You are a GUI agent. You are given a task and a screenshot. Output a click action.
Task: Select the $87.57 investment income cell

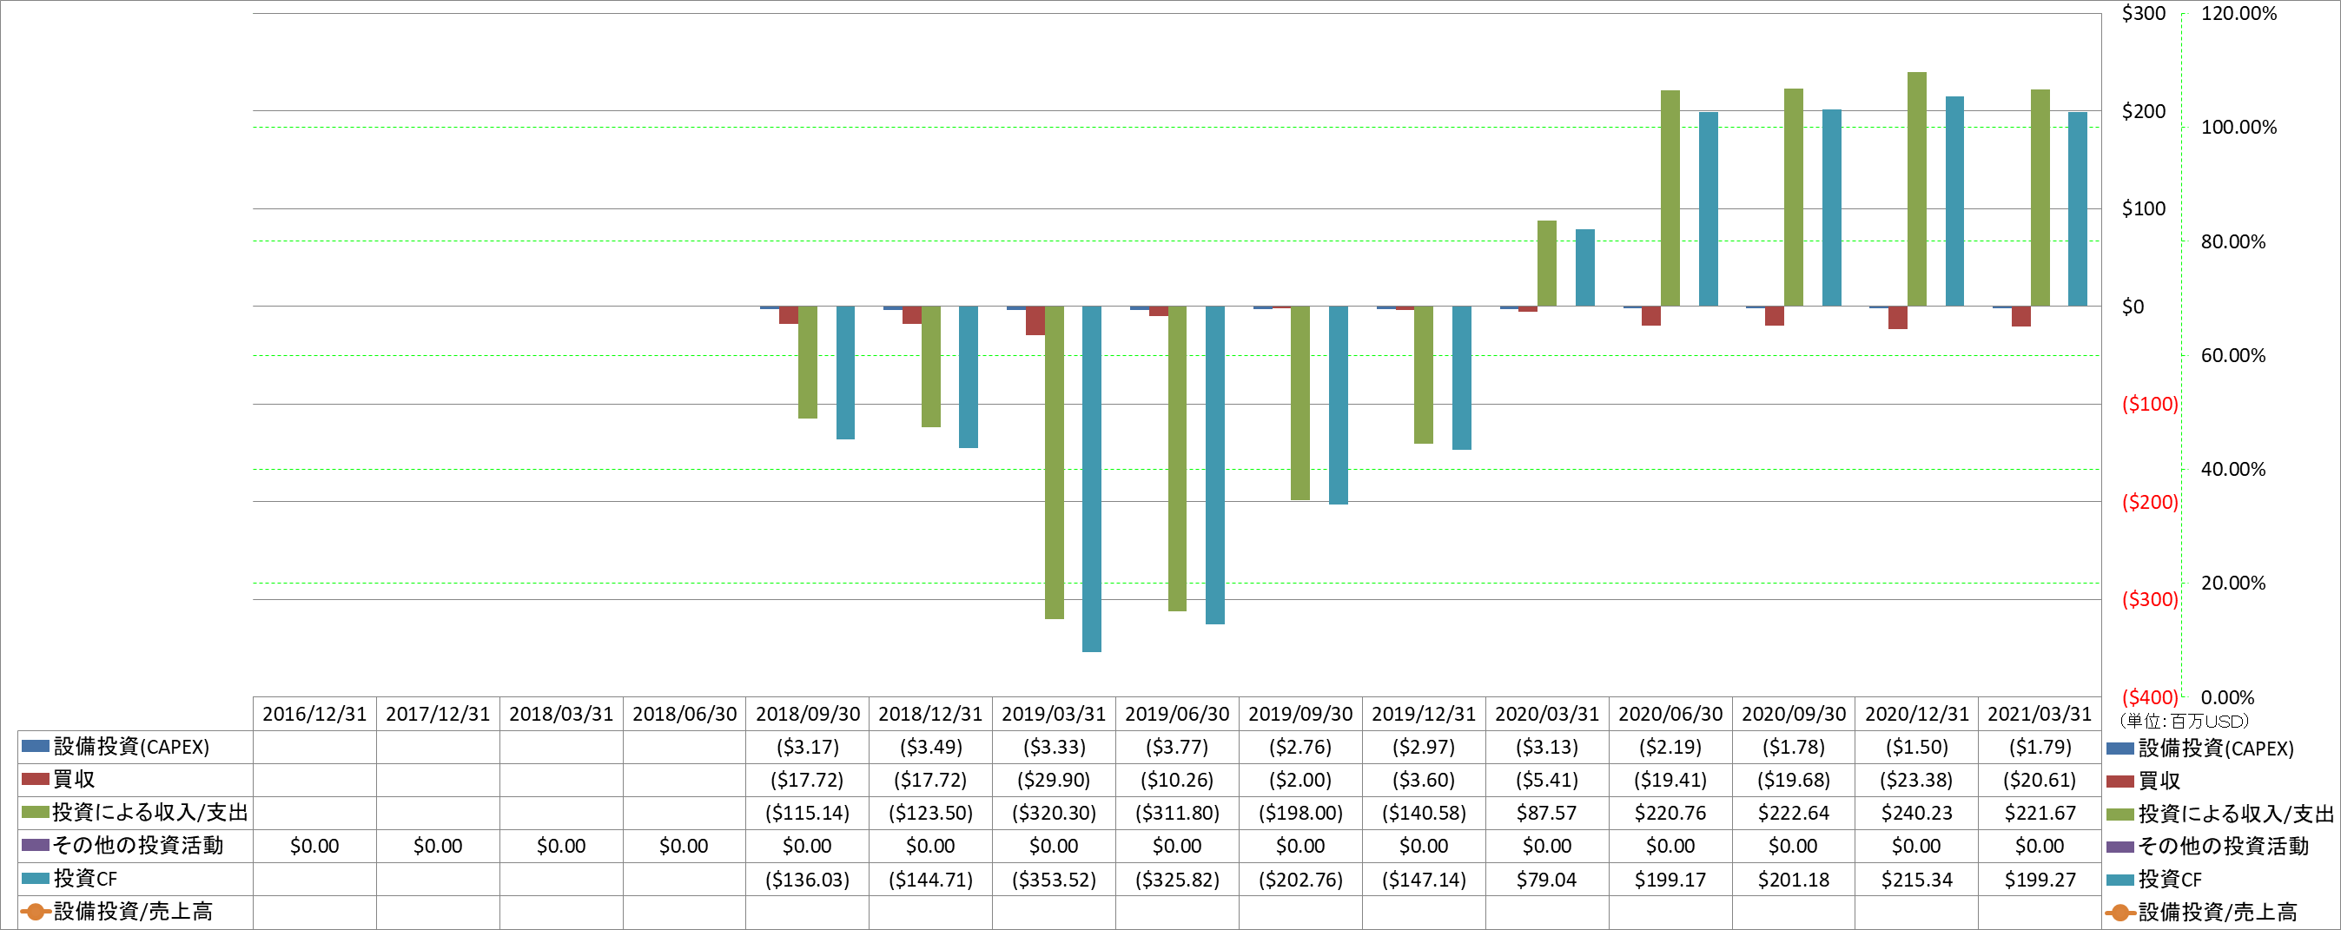(1547, 813)
